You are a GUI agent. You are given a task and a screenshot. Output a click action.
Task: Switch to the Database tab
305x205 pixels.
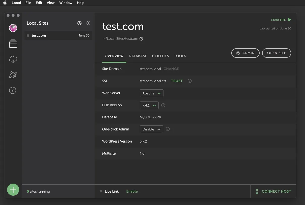(x=138, y=56)
